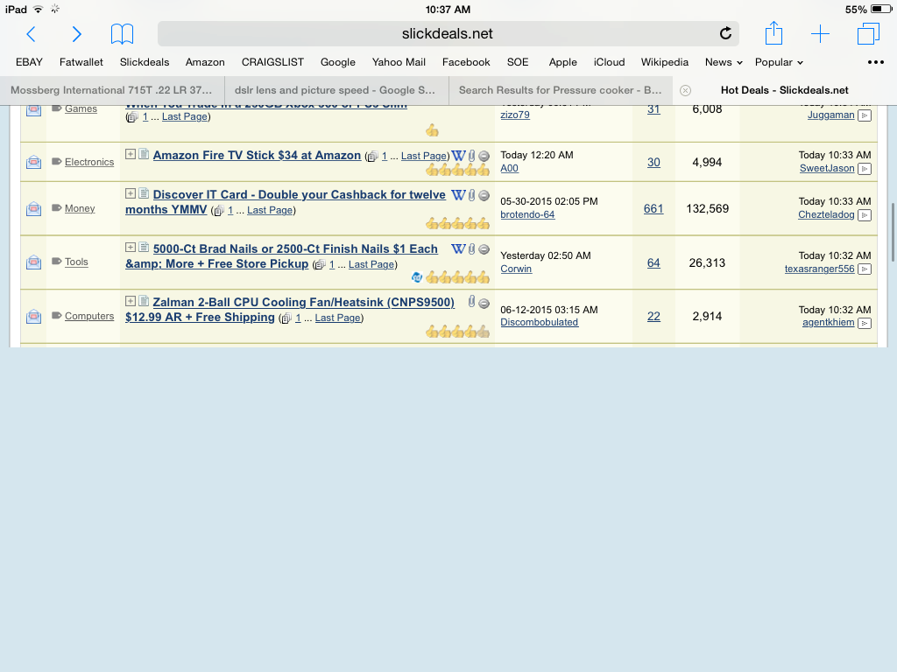Viewport: 897px width, 672px height.
Task: Click views count "132,569"
Action: coord(707,208)
